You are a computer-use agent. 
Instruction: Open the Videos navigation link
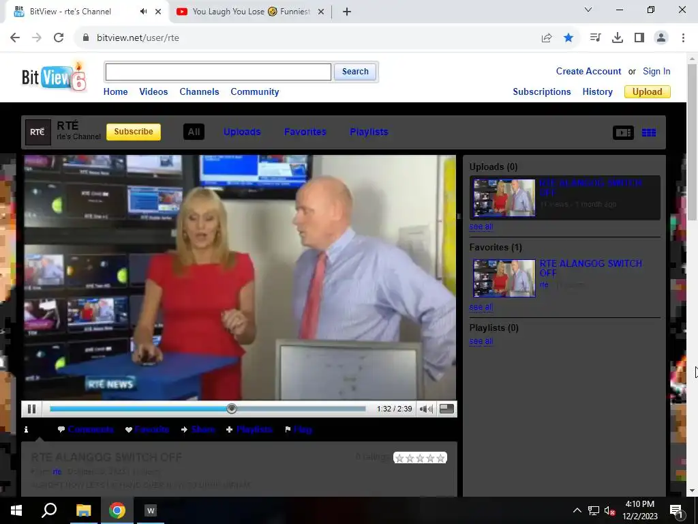pos(153,92)
